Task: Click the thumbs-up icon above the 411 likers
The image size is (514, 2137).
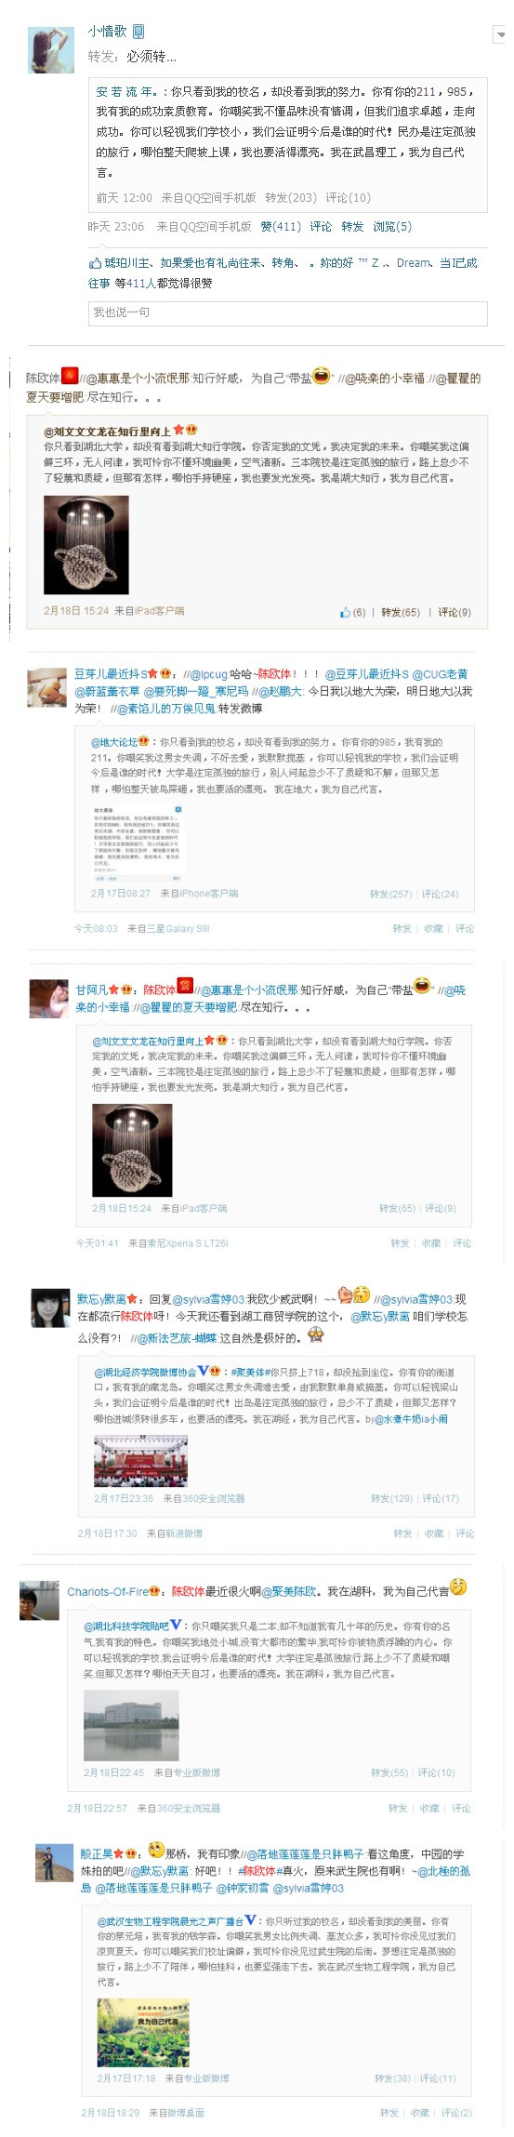Action: click(95, 263)
